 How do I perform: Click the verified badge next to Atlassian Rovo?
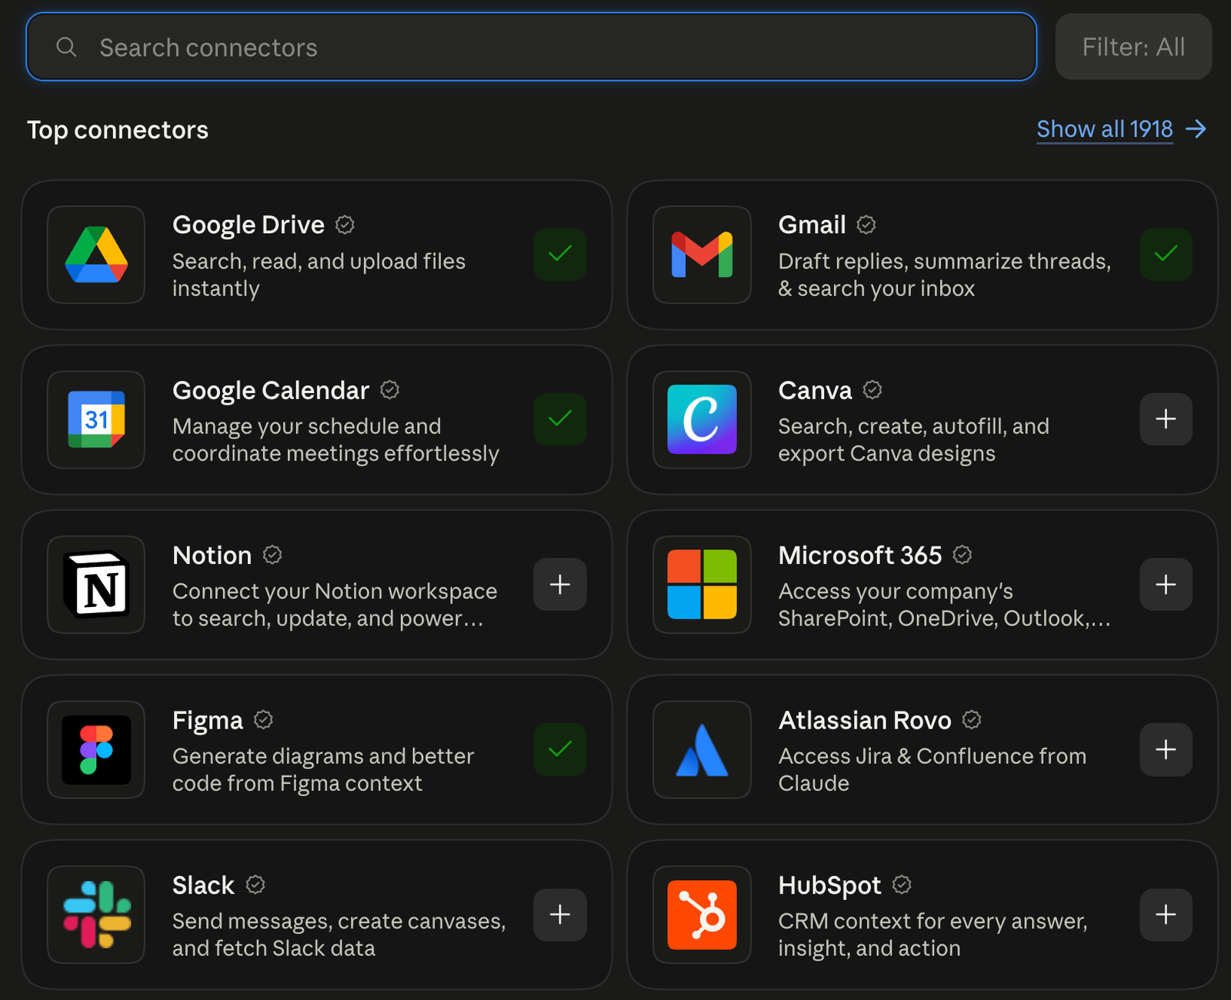click(972, 720)
